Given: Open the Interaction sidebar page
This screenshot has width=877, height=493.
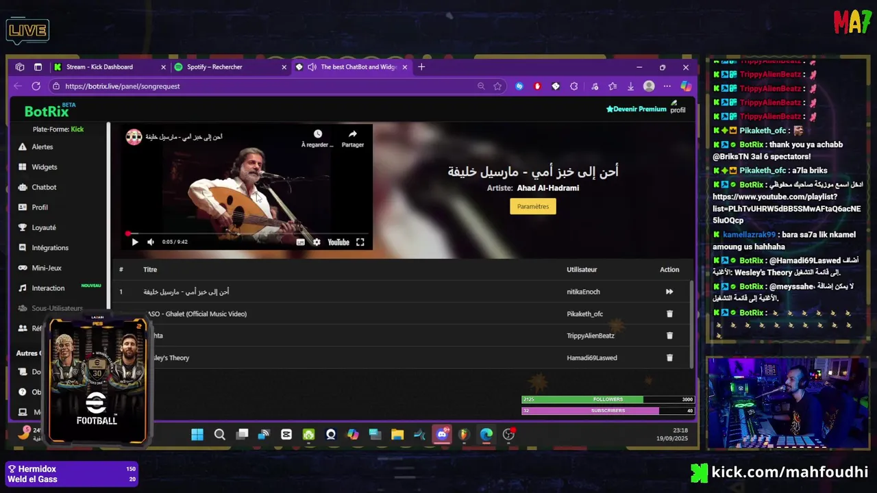Looking at the screenshot, I should click(x=48, y=288).
